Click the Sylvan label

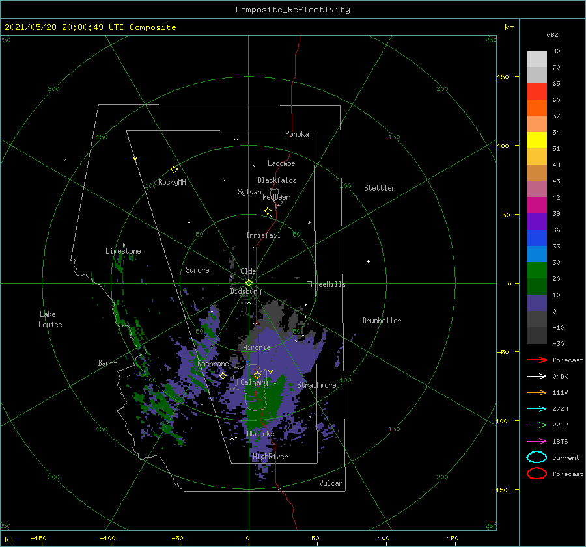pos(249,192)
